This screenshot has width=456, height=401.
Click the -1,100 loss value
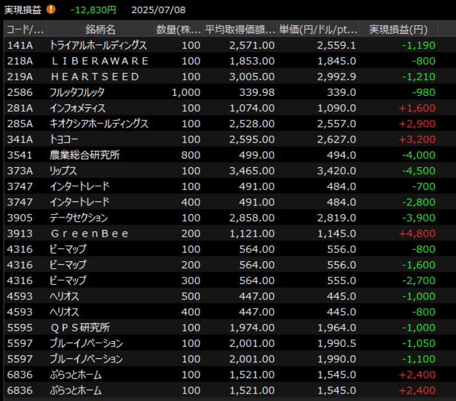click(419, 359)
